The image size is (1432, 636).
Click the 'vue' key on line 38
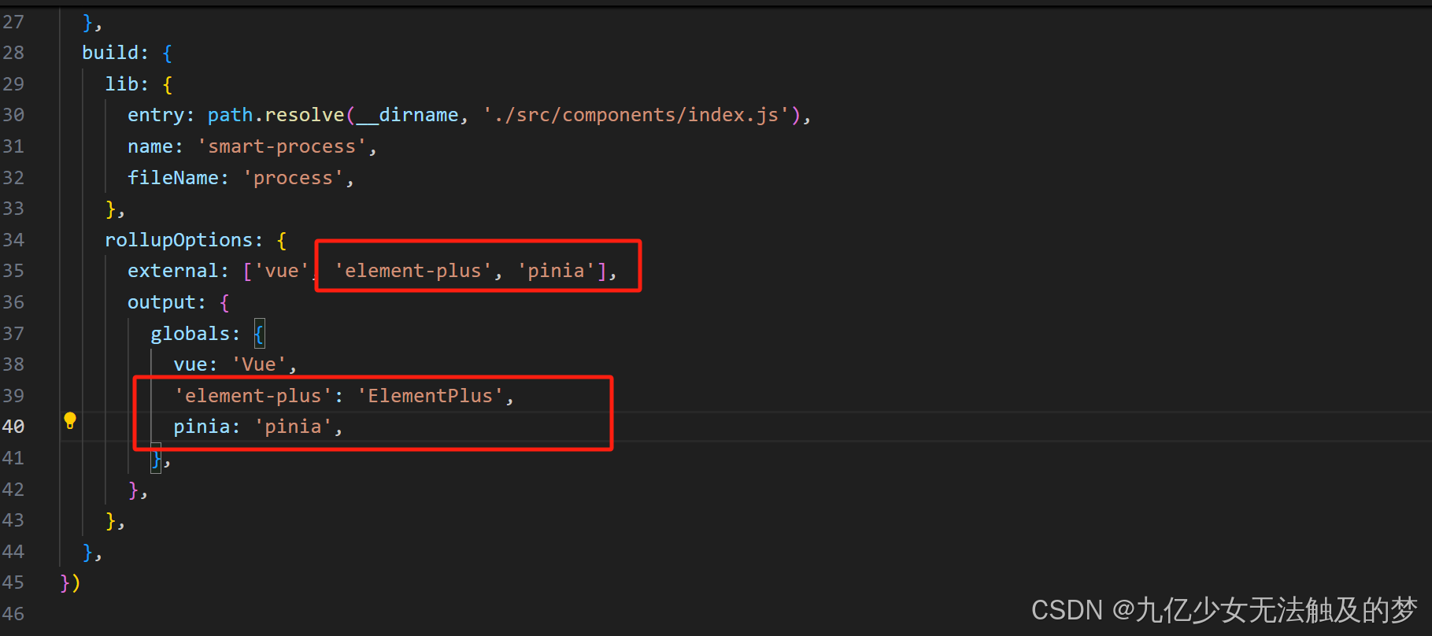pyautogui.click(x=190, y=364)
